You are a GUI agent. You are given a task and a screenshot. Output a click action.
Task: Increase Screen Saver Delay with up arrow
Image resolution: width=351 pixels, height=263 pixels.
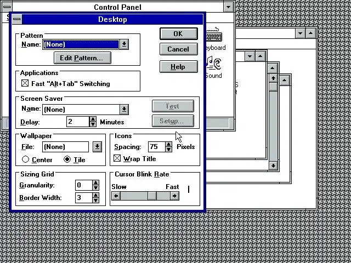[93, 119]
